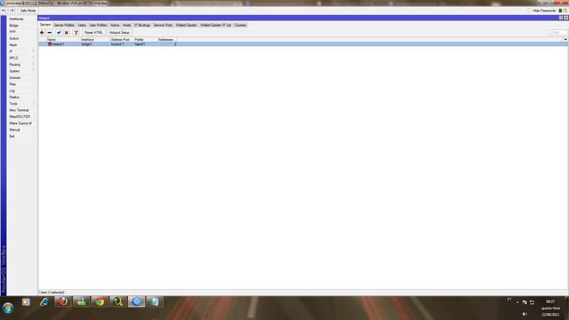This screenshot has width=569, height=320.
Task: Open New Terminal
Action: click(22, 110)
